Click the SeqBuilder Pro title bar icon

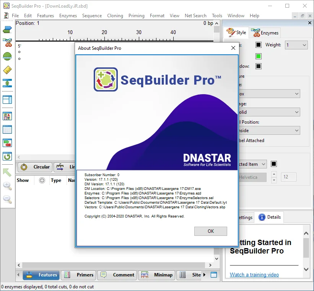[7, 6]
